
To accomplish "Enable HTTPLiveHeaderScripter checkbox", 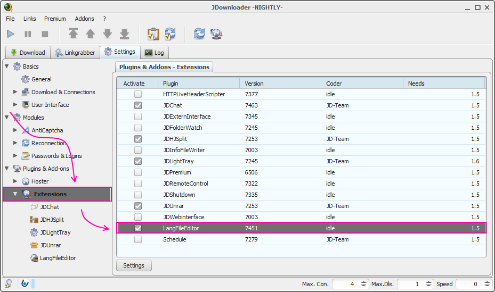I will coord(138,94).
